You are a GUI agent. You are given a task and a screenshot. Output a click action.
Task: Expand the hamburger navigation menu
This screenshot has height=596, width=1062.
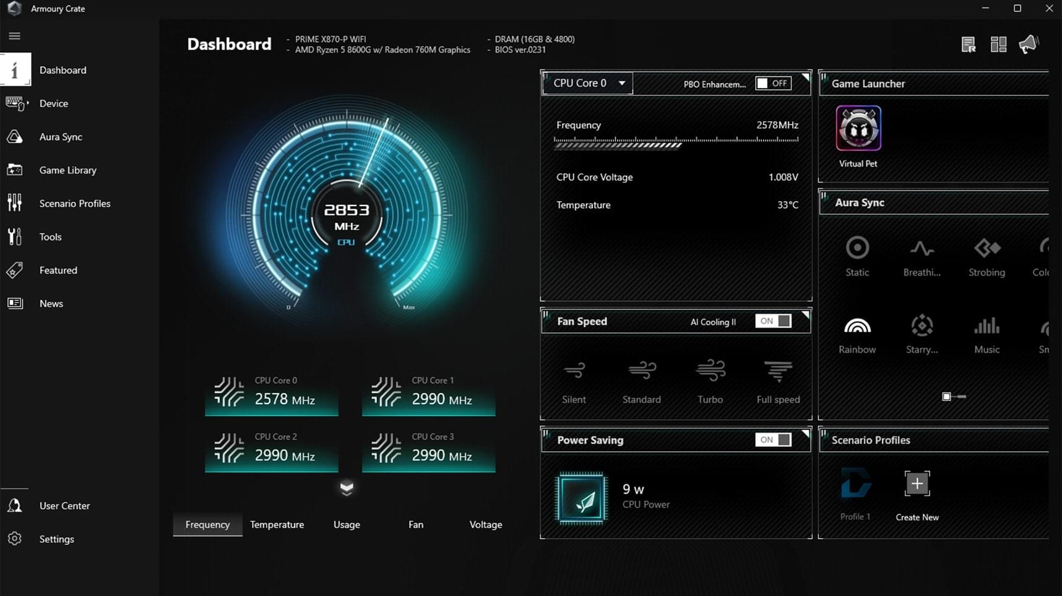click(15, 36)
